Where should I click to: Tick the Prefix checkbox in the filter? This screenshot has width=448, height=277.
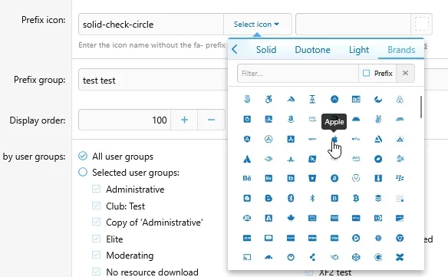(366, 73)
